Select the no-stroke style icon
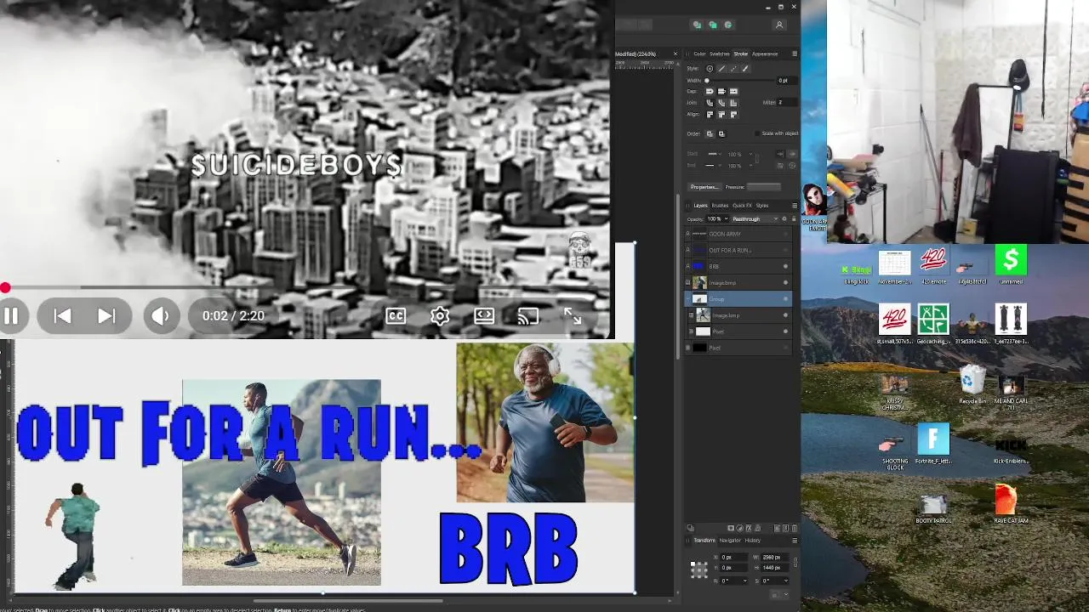The width and height of the screenshot is (1089, 612). click(710, 69)
